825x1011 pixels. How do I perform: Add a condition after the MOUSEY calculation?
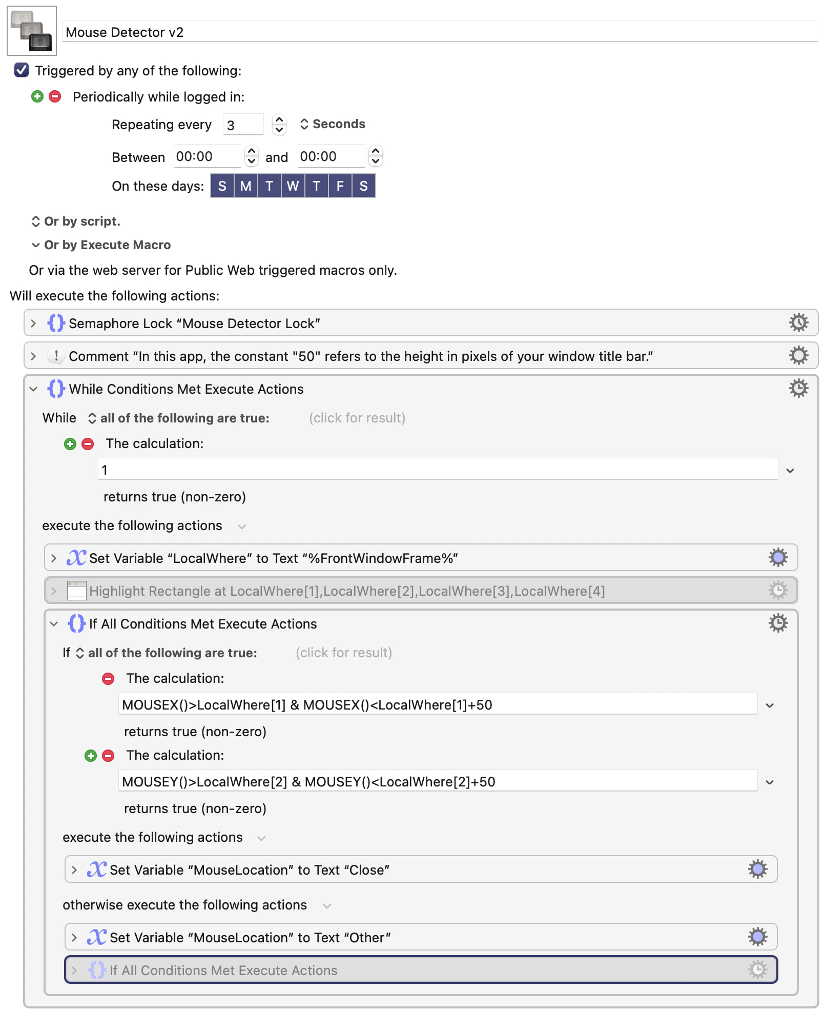(91, 756)
